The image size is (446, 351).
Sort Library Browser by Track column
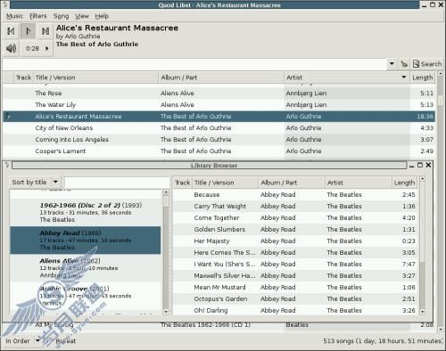(x=182, y=183)
